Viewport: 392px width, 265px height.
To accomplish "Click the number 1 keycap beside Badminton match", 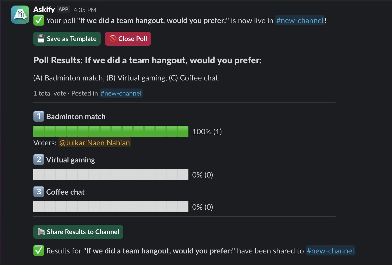I will [38, 116].
